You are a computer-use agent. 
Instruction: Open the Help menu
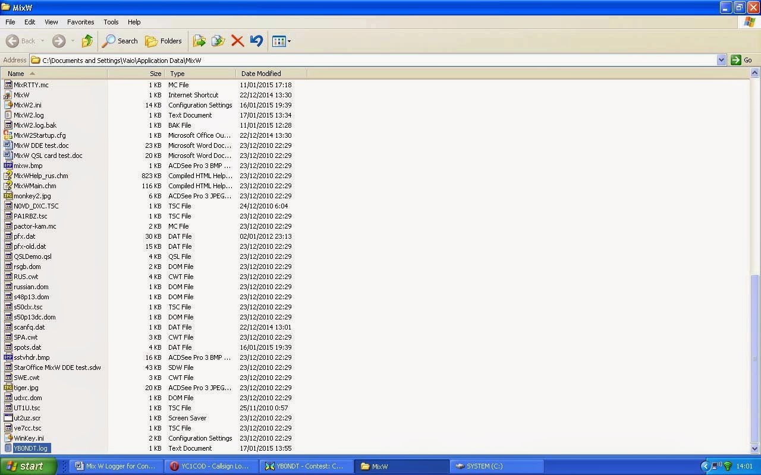click(134, 22)
